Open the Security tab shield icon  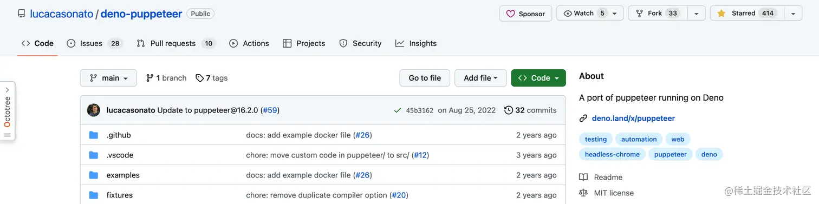(343, 43)
